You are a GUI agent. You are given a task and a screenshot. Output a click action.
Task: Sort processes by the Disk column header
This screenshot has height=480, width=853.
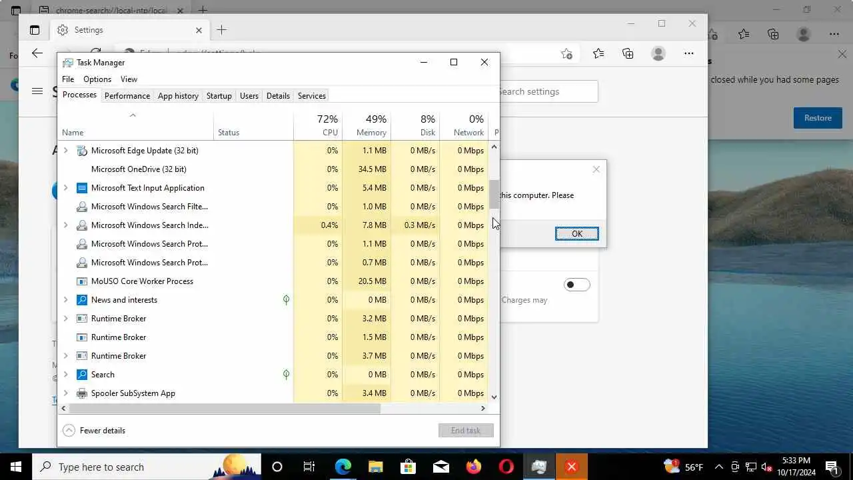pyautogui.click(x=415, y=125)
